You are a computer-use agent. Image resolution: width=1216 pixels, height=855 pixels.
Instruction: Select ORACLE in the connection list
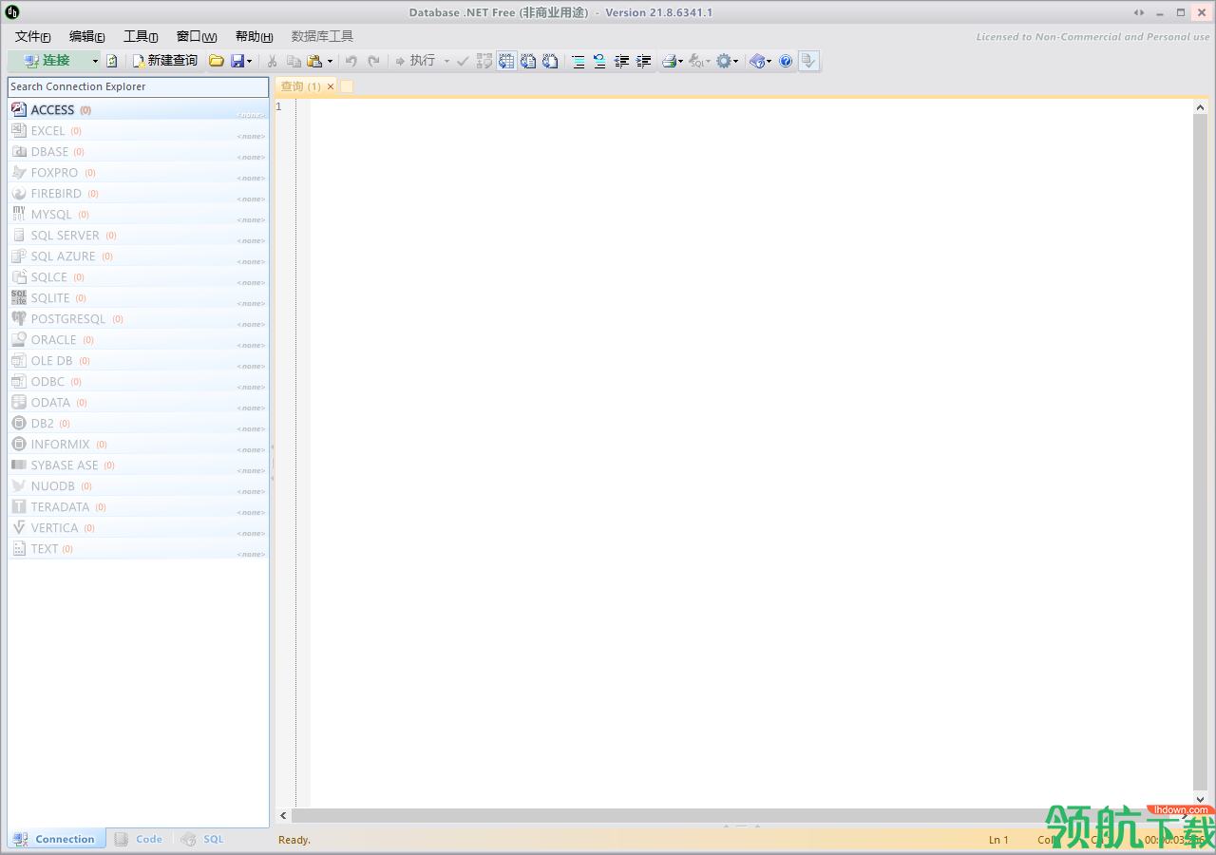[x=139, y=340]
